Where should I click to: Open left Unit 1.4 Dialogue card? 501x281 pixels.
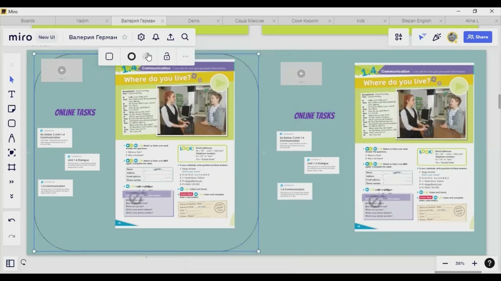click(82, 162)
